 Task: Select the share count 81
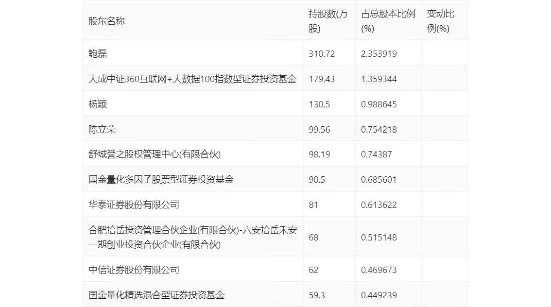point(313,205)
